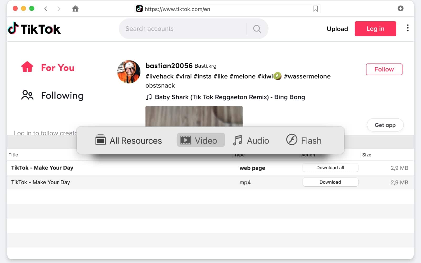
Task: Select the All Resources tab
Action: tap(128, 140)
